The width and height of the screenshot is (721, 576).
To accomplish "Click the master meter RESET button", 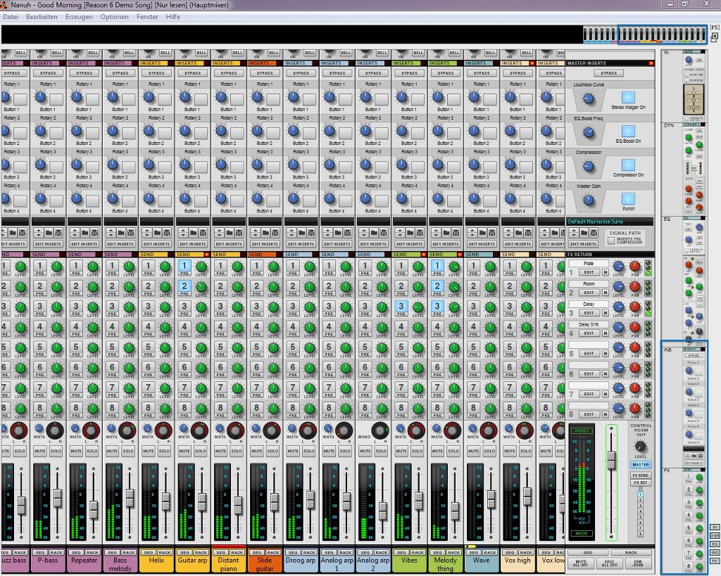I will coord(581,430).
